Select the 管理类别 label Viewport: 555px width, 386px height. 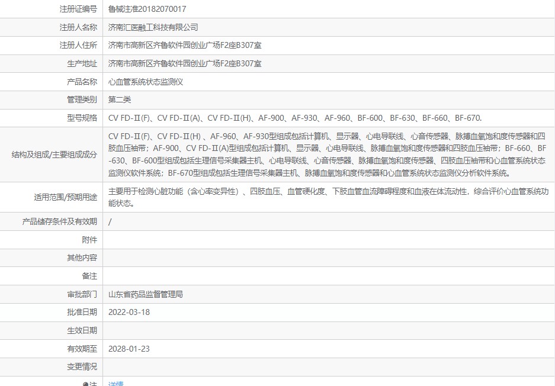click(x=82, y=100)
